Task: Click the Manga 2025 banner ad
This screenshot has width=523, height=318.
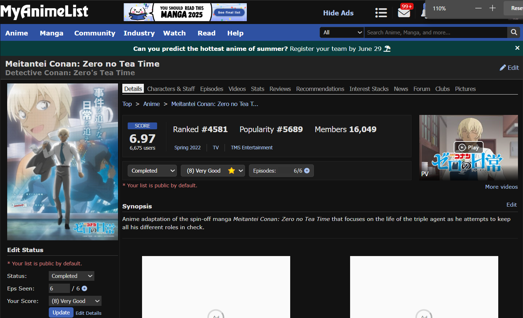Action: tap(185, 12)
